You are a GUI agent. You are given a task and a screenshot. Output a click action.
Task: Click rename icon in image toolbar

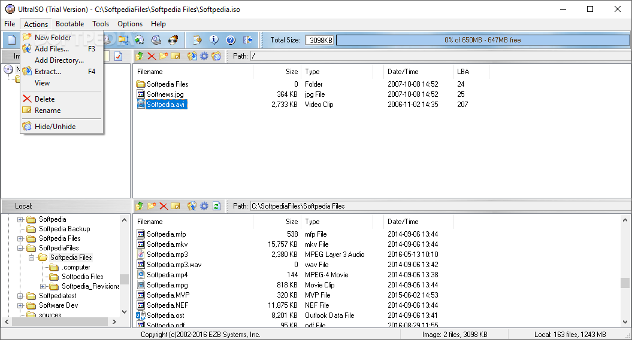coord(176,56)
